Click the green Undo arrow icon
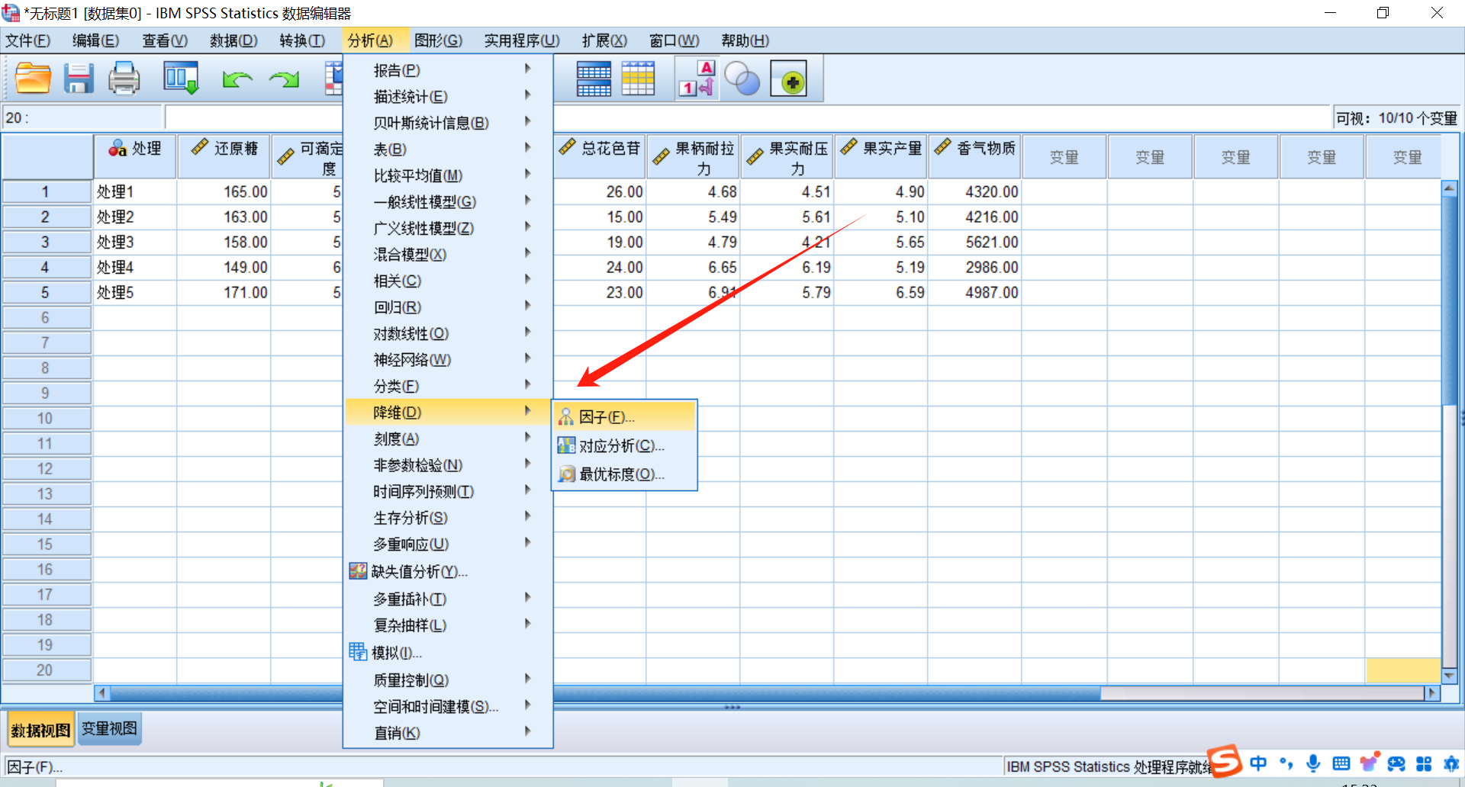This screenshot has height=787, width=1465. point(237,79)
